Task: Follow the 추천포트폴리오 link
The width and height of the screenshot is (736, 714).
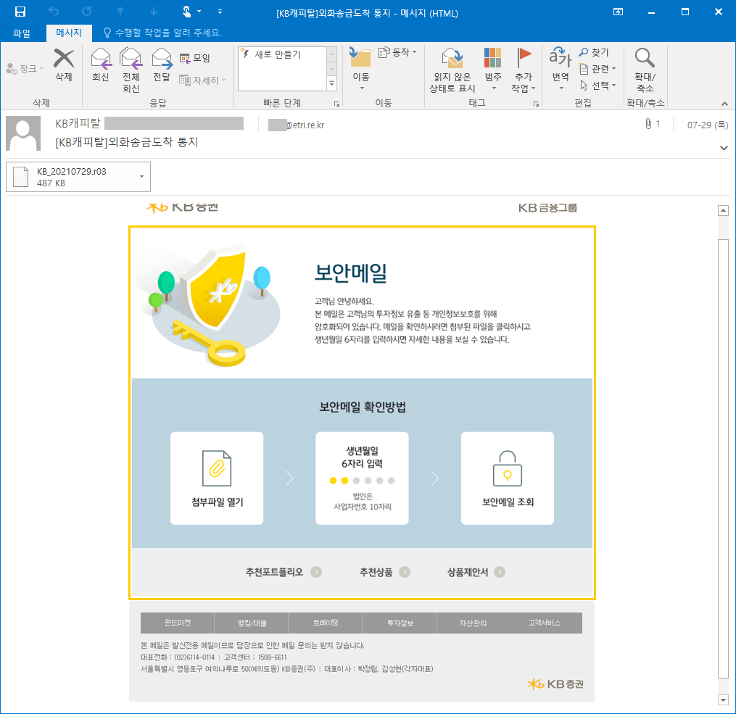Action: coord(284,572)
